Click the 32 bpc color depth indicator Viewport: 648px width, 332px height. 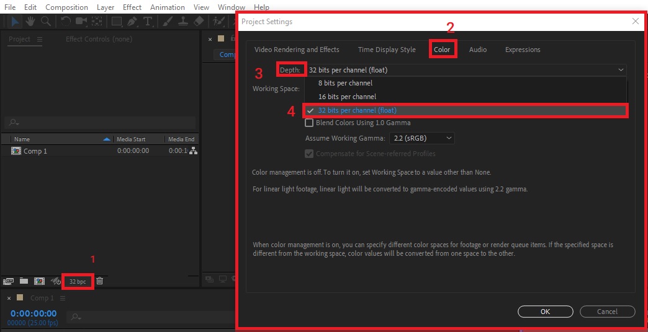pyautogui.click(x=78, y=281)
